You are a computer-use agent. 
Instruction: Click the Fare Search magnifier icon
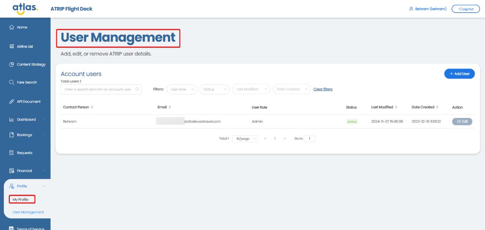12,83
